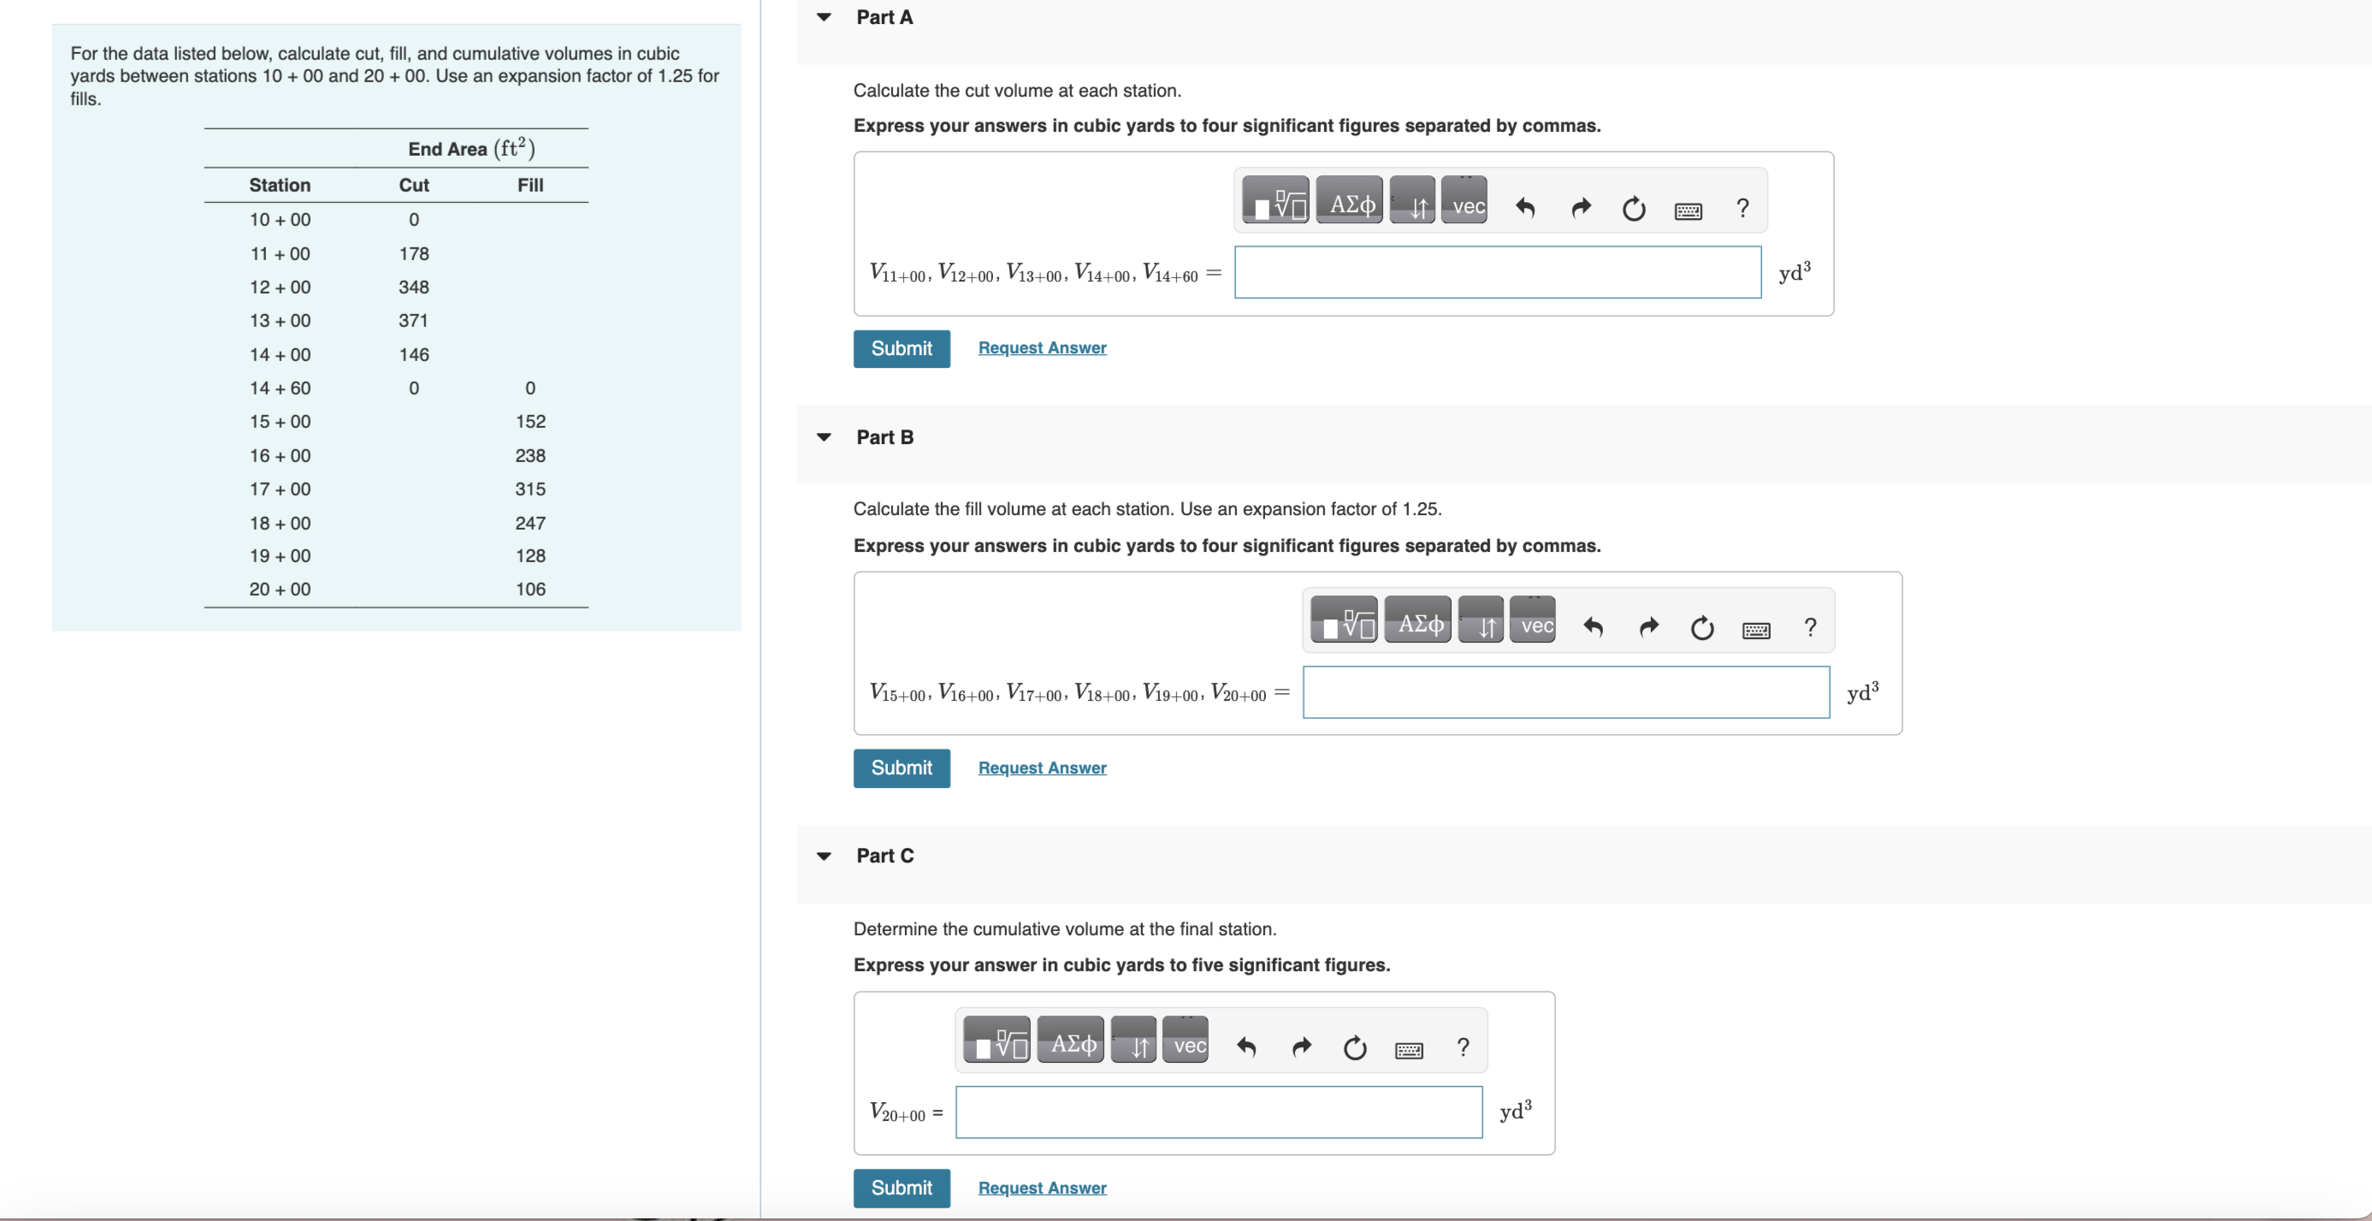Collapse the Part B section
Viewport: 2372px width, 1221px height.
pyautogui.click(x=824, y=437)
